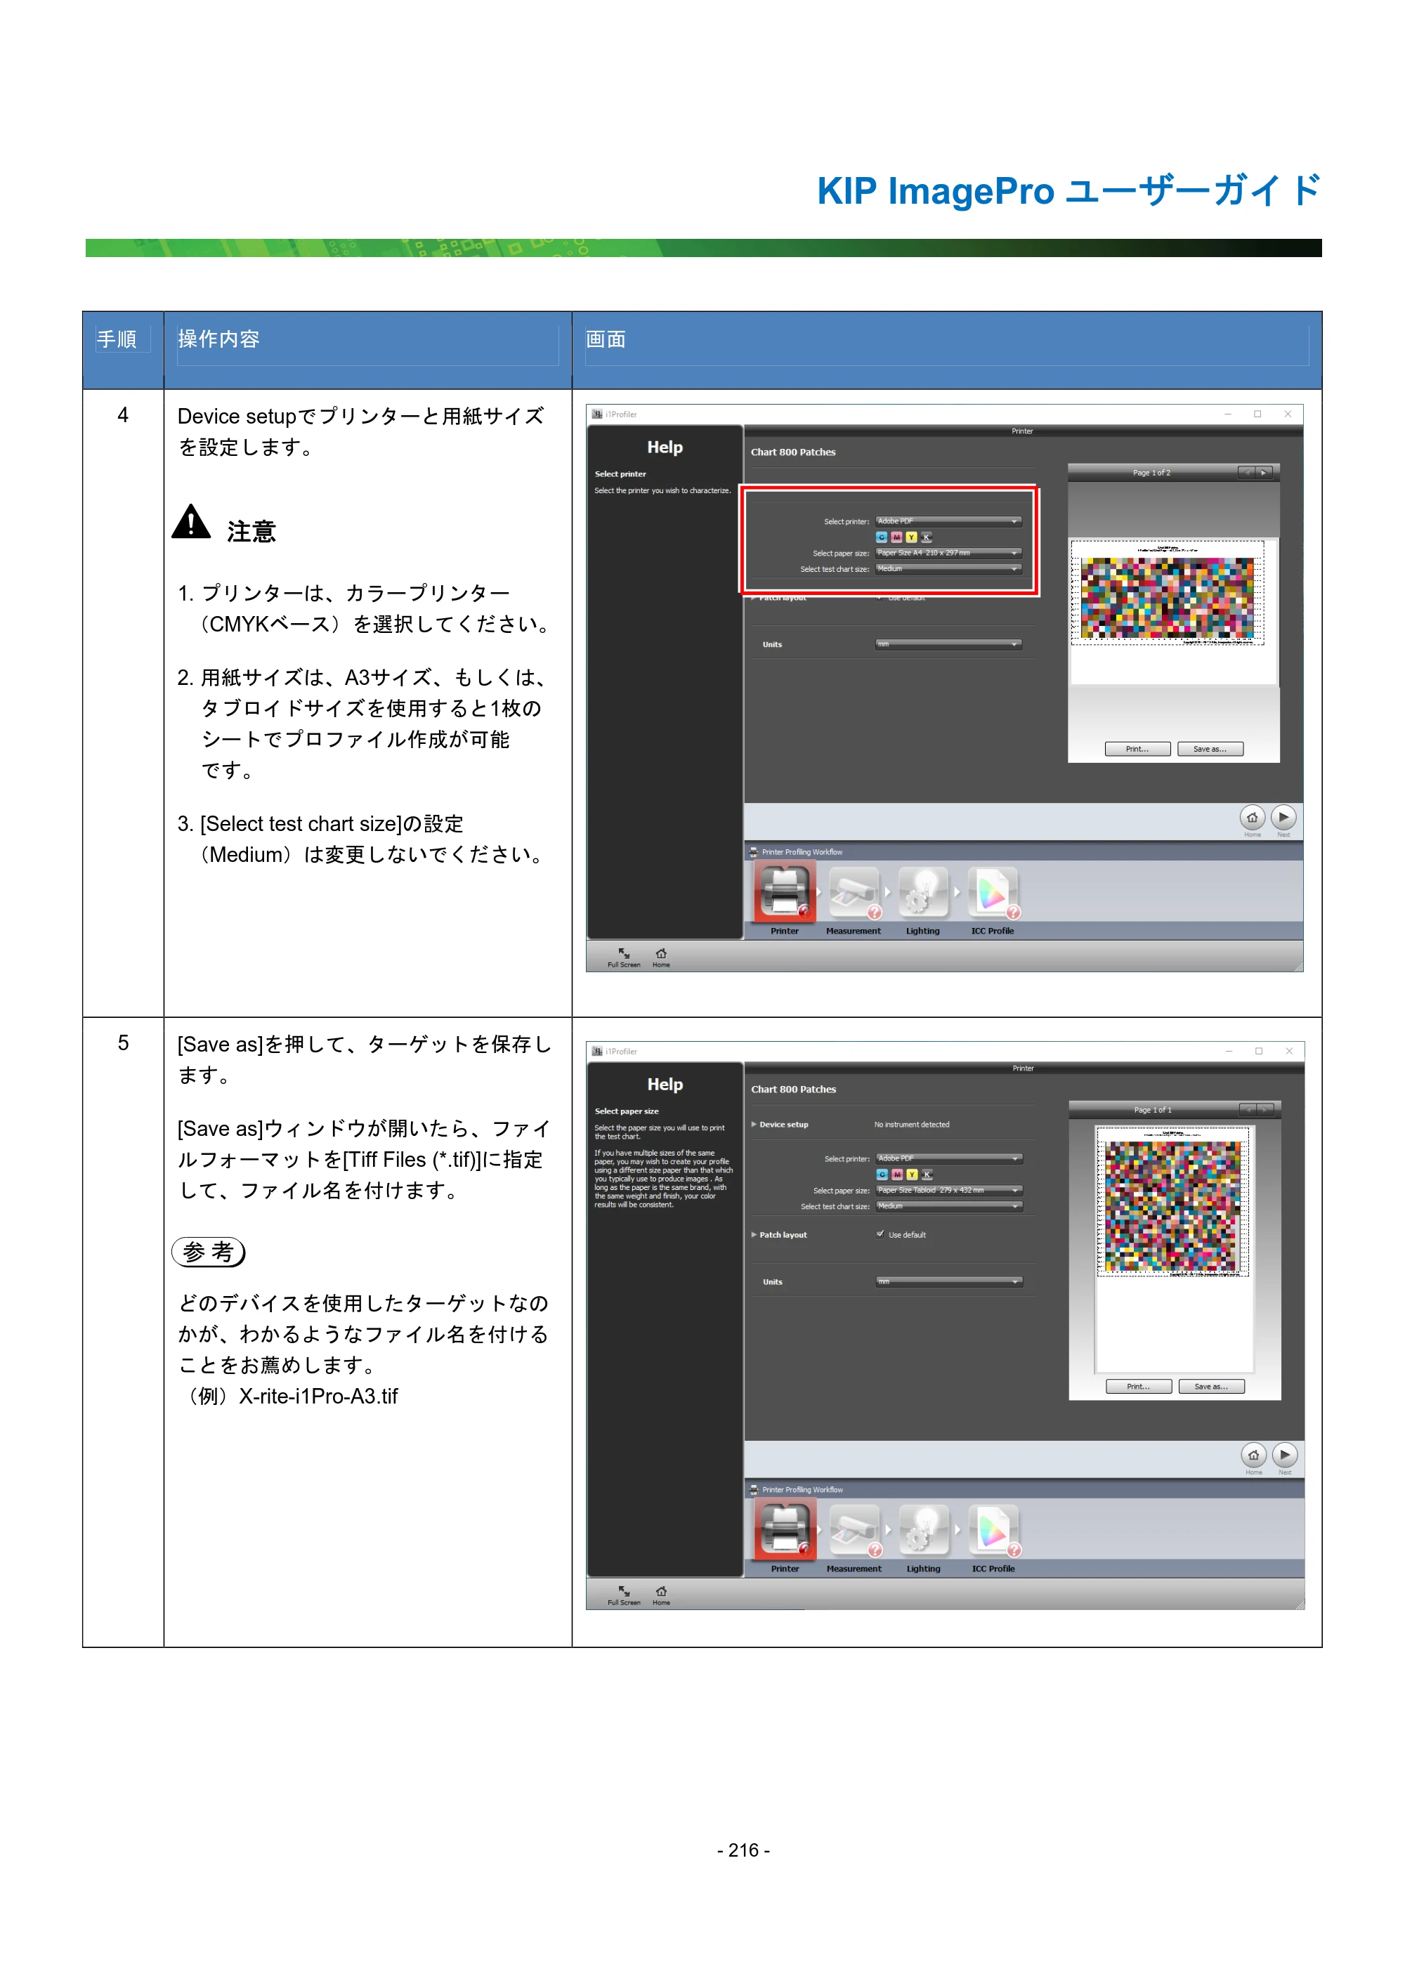Click Magenta M swatch in lower window
Viewport: 1405px width, 1988px height.
coord(898,1174)
